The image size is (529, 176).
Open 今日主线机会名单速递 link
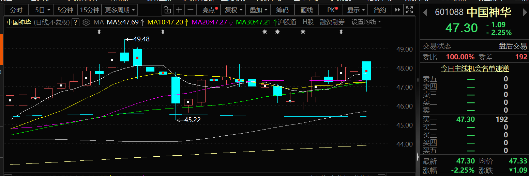coord(474,69)
